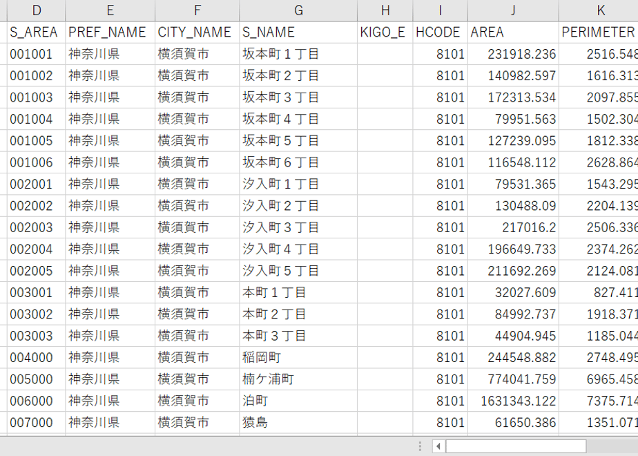Select column K header
Image resolution: width=638 pixels, height=456 pixels.
point(599,10)
